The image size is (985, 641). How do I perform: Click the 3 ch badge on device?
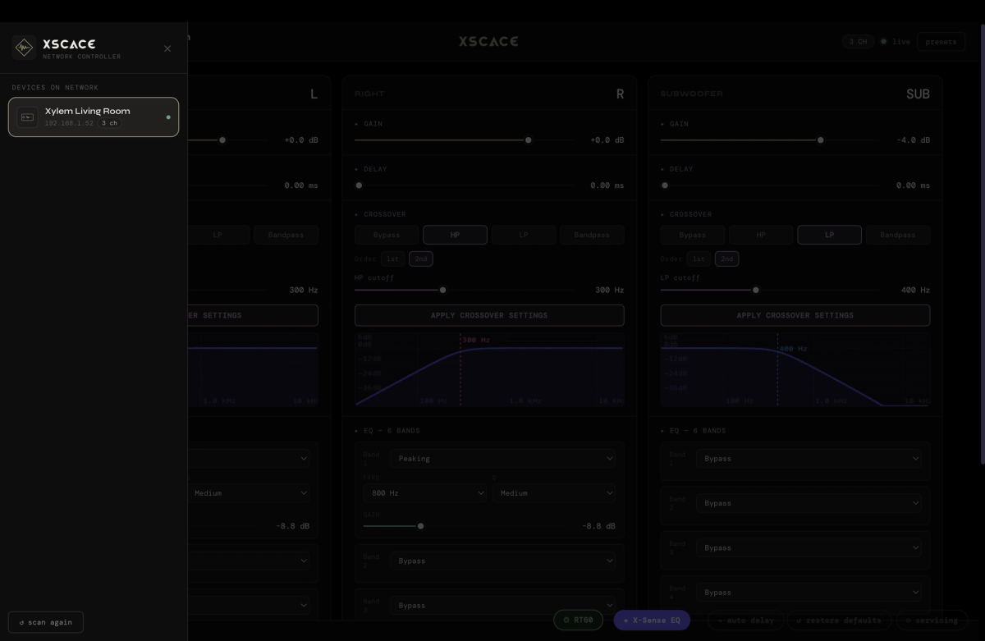point(110,123)
